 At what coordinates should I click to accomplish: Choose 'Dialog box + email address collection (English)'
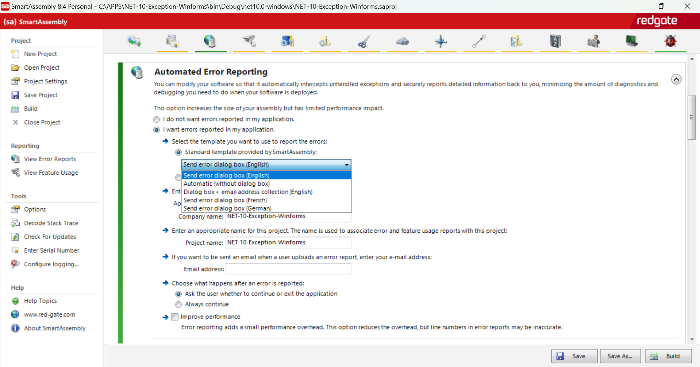pos(266,192)
